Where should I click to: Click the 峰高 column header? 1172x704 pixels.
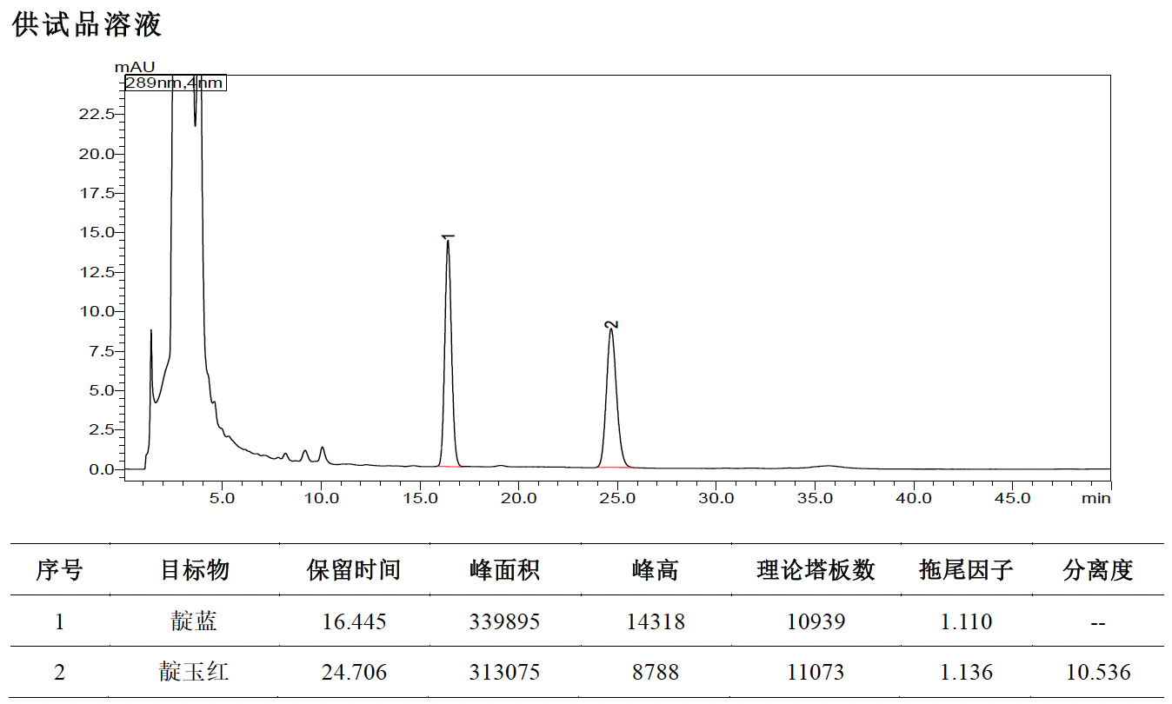655,570
